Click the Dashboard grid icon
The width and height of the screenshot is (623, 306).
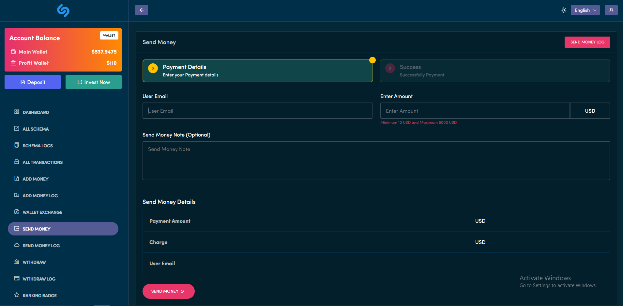[17, 112]
